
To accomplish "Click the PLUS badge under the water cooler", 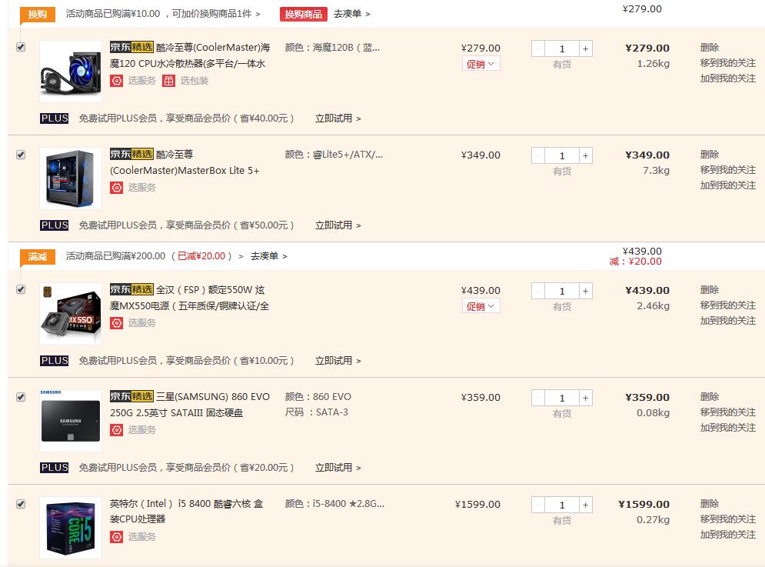I will 54,118.
